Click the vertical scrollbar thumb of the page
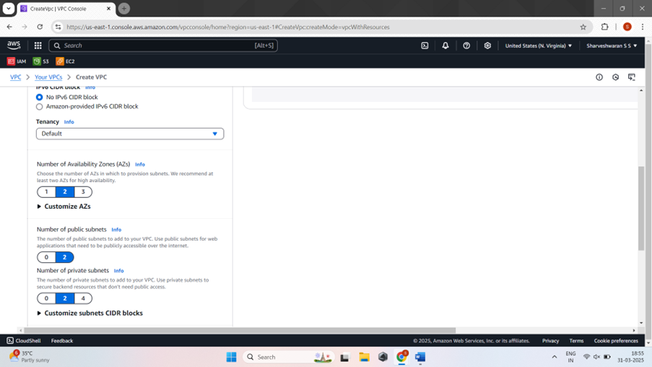Screen dimensions: 652x367 pos(641,208)
